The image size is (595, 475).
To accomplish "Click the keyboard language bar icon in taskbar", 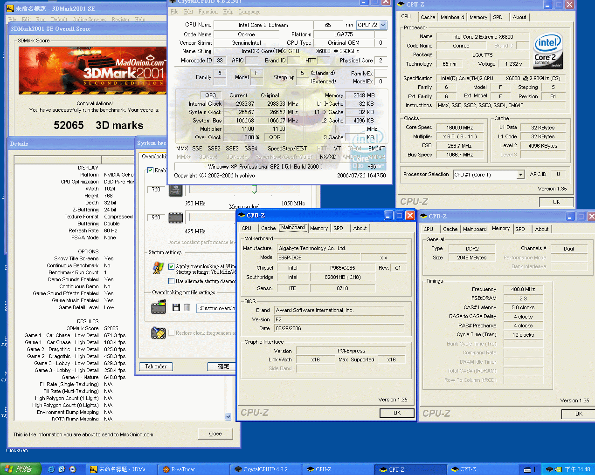I will tap(527, 469).
